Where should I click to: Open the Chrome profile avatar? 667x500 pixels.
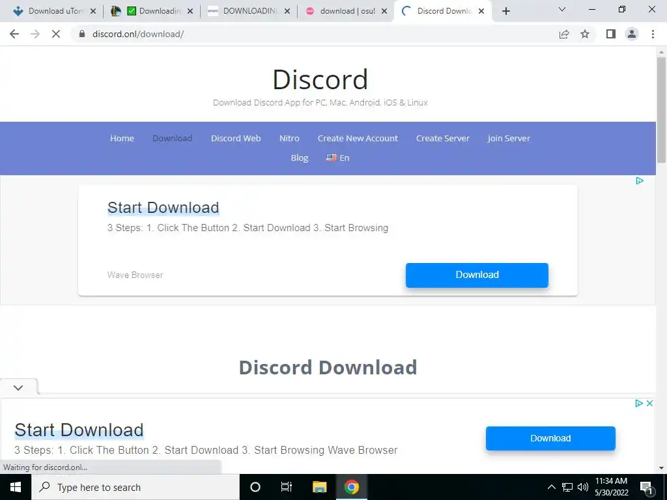point(632,34)
